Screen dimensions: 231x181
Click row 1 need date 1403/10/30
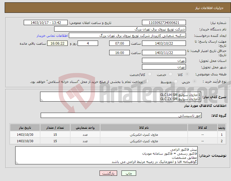pos(25,135)
